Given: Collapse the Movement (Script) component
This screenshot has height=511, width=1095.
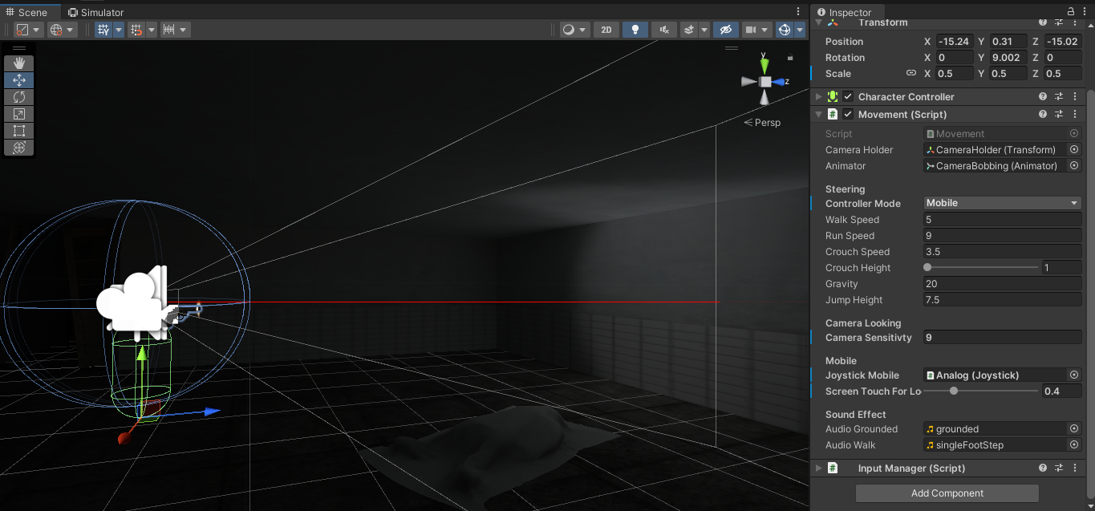Looking at the screenshot, I should 818,114.
